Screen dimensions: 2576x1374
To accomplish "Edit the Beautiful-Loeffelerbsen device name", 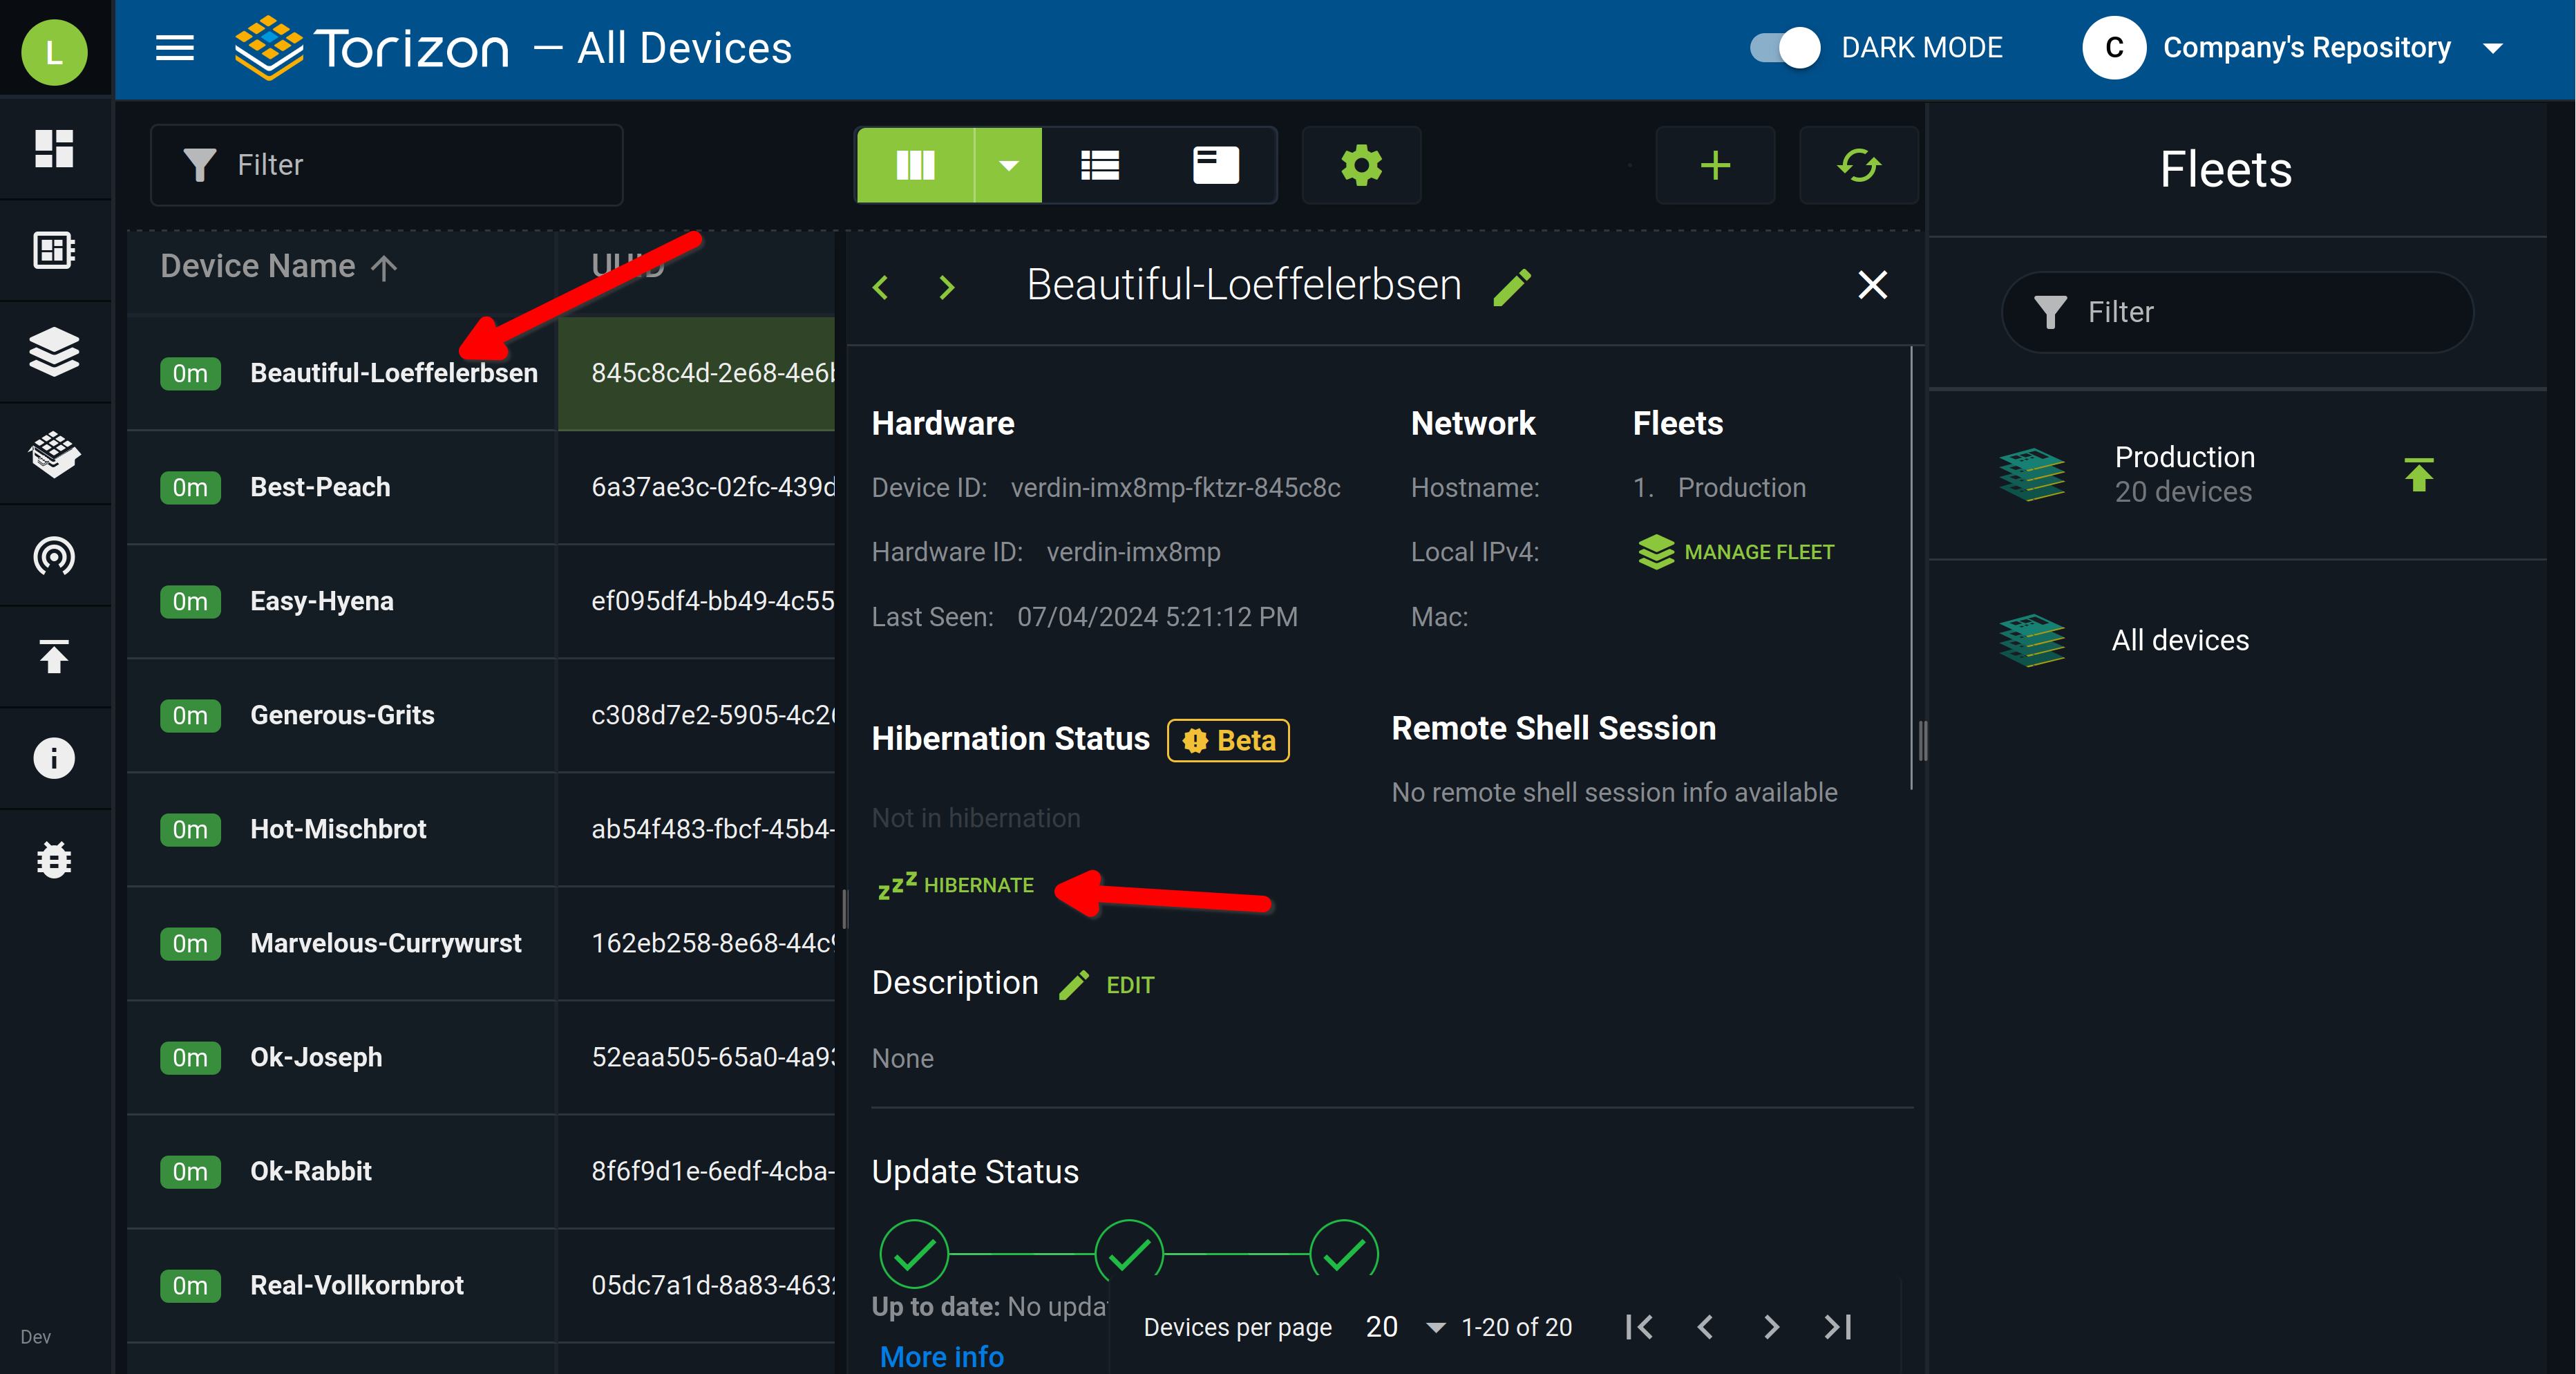I will pos(1513,287).
